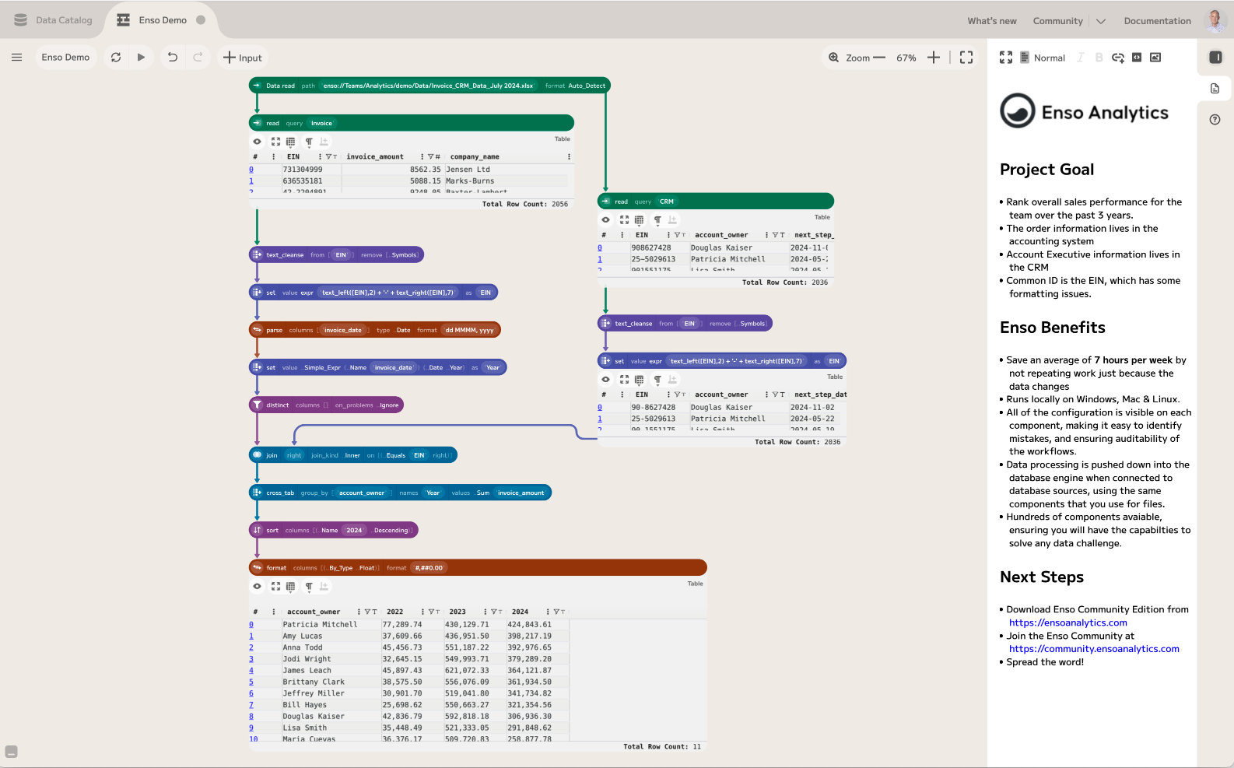
Task: Open text format dropdown on format node table
Action: coord(309,586)
